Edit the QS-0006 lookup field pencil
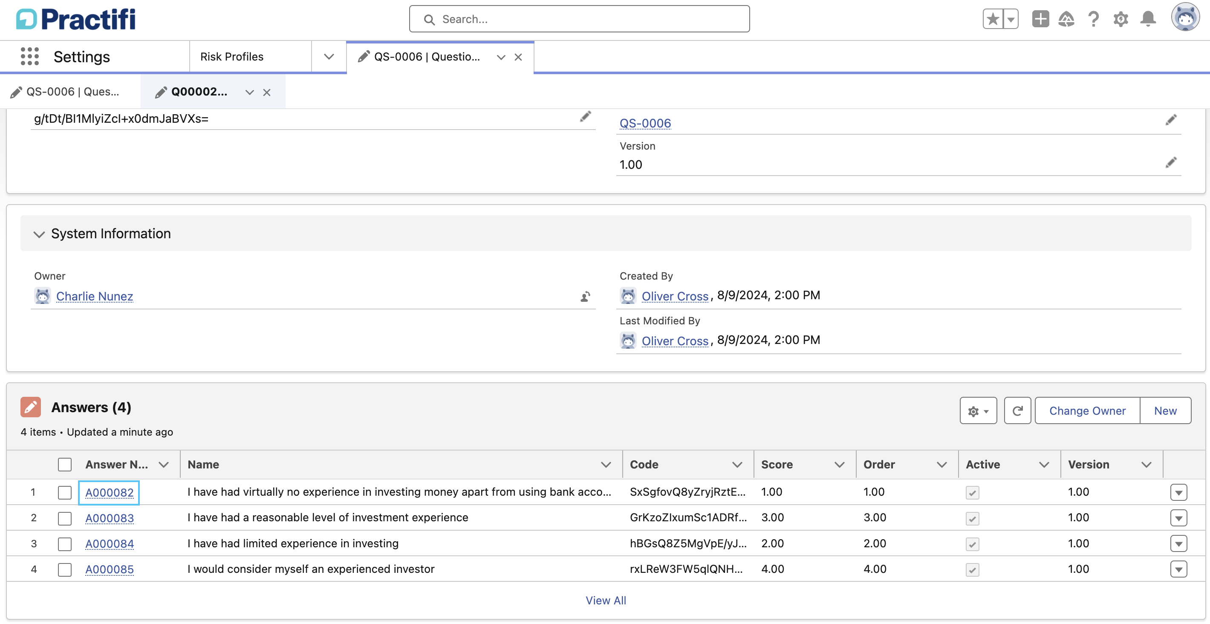 point(1171,120)
